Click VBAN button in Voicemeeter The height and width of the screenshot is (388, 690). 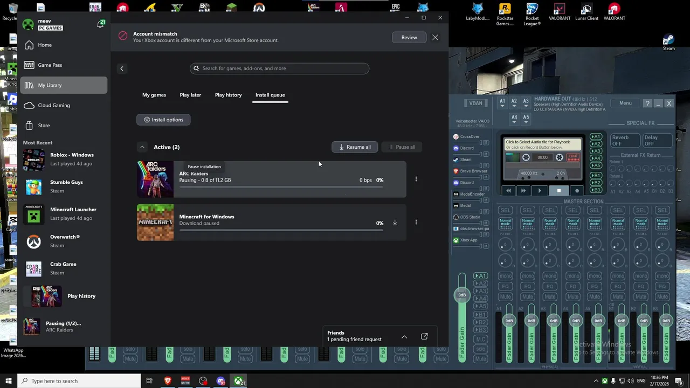click(x=475, y=103)
